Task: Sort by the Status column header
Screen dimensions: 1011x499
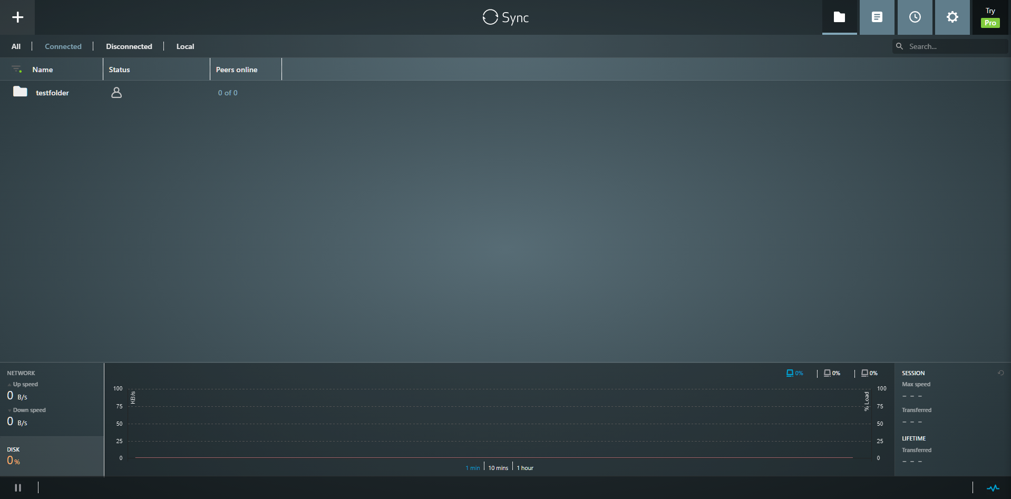Action: coord(119,70)
